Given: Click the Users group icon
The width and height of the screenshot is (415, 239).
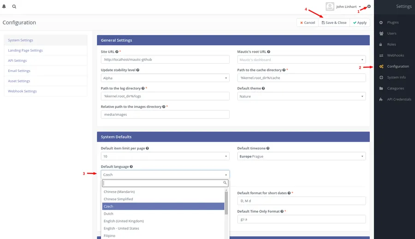Looking at the screenshot, I should (381, 33).
